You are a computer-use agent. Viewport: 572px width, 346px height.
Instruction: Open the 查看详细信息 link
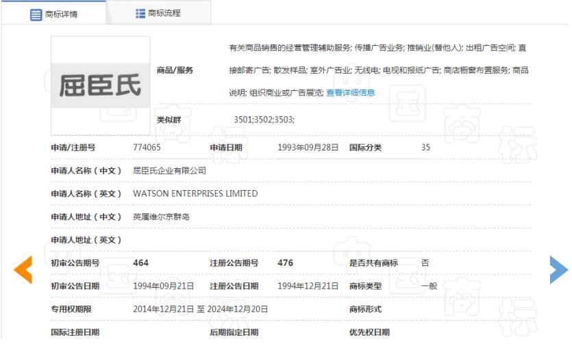pyautogui.click(x=350, y=92)
